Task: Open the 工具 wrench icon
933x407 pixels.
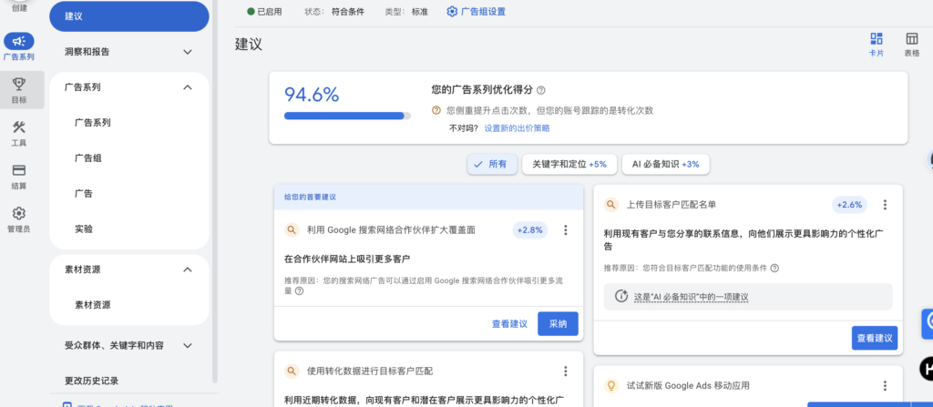Action: click(x=19, y=127)
